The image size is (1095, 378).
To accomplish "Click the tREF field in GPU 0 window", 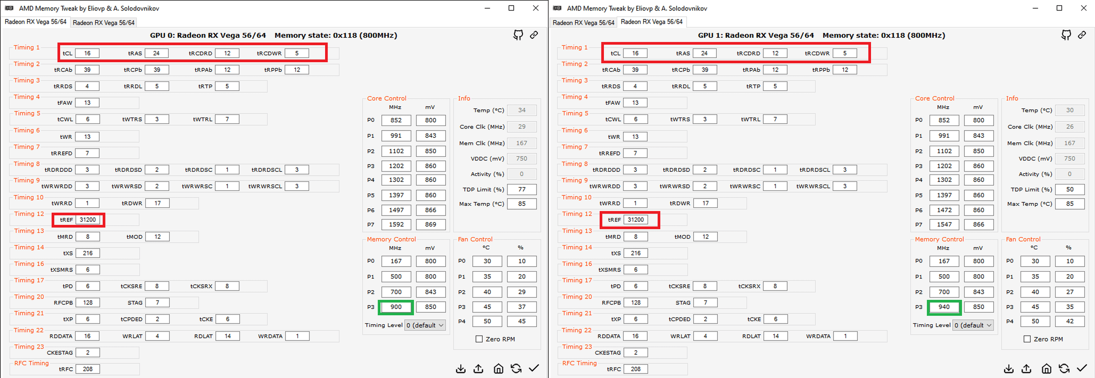I will coord(88,220).
